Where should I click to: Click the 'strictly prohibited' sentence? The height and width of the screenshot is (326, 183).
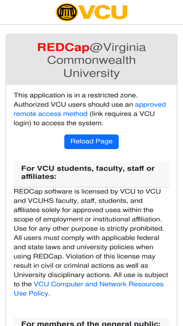point(89,228)
